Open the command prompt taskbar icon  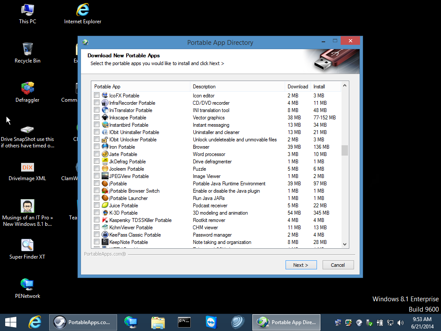pyautogui.click(x=184, y=322)
